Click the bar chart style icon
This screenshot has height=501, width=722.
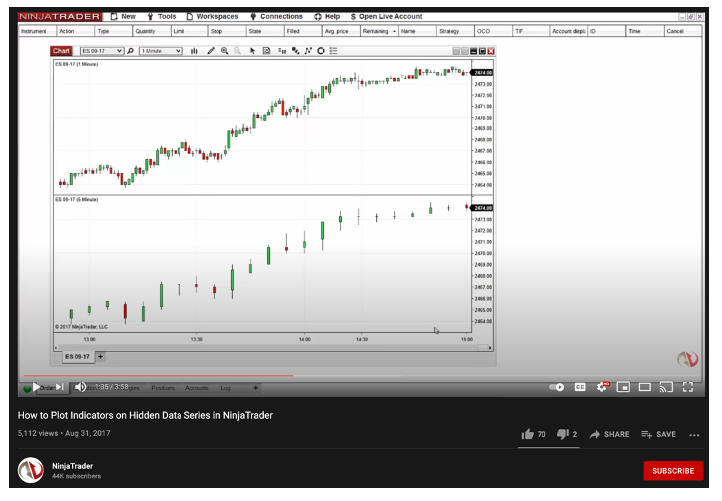click(x=194, y=51)
